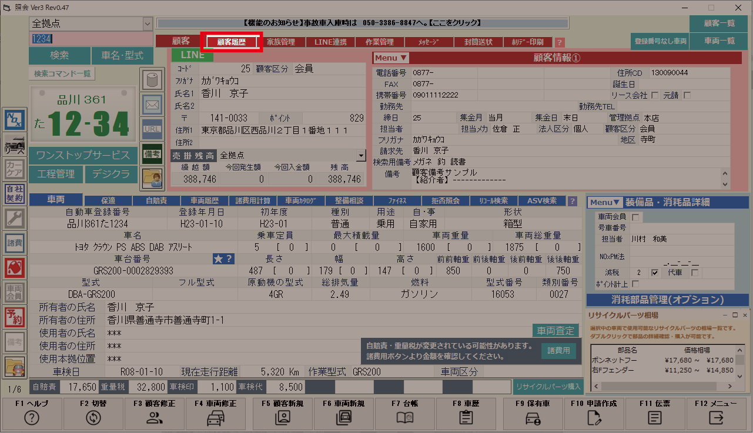
Task: Toggle the 代車 checkbox
Action: click(695, 273)
